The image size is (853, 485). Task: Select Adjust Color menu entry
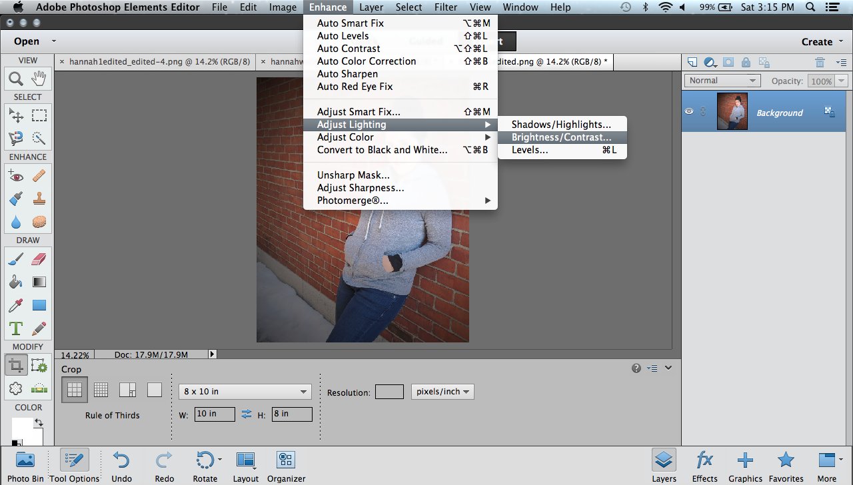click(400, 137)
